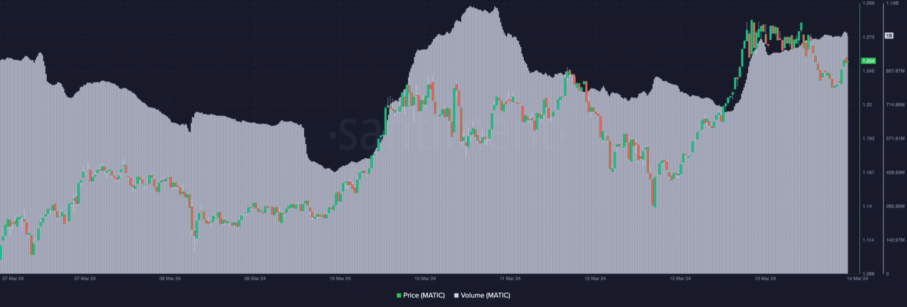
Task: Select the 1.193 price axis value
Action: pyautogui.click(x=869, y=139)
